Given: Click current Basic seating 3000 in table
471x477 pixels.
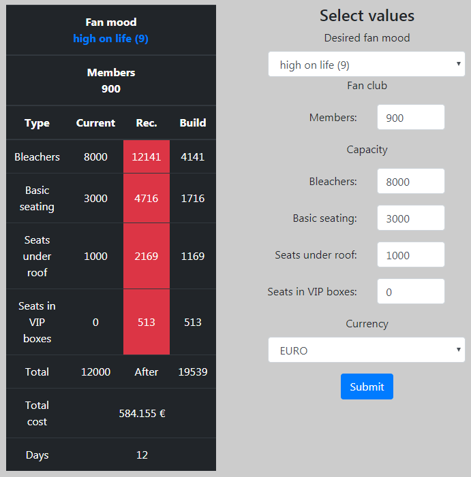Looking at the screenshot, I should click(x=95, y=198).
